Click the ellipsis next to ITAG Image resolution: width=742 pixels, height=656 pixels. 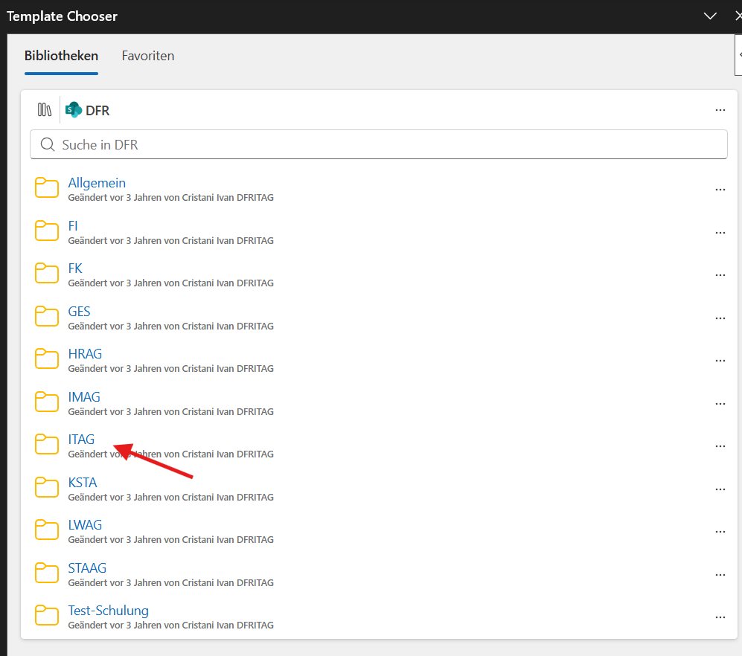[720, 446]
